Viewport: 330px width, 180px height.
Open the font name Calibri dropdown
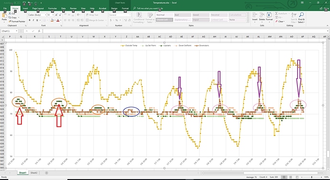pyautogui.click(x=45, y=15)
